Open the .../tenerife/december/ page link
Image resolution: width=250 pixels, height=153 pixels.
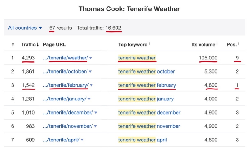tap(68, 112)
